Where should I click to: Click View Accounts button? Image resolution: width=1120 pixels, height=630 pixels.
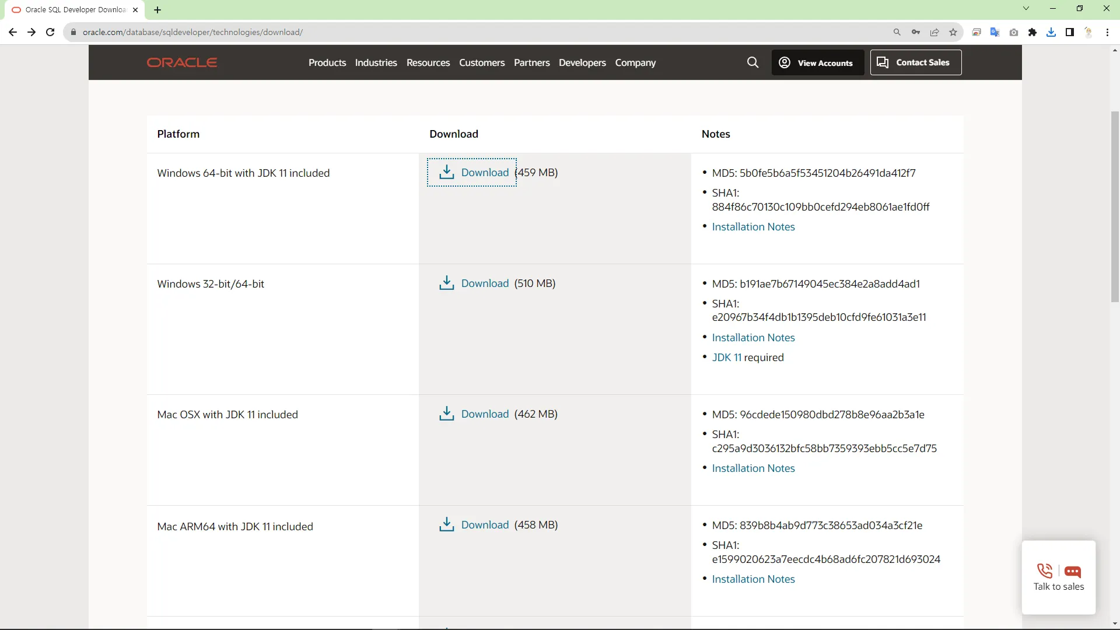[x=817, y=62]
